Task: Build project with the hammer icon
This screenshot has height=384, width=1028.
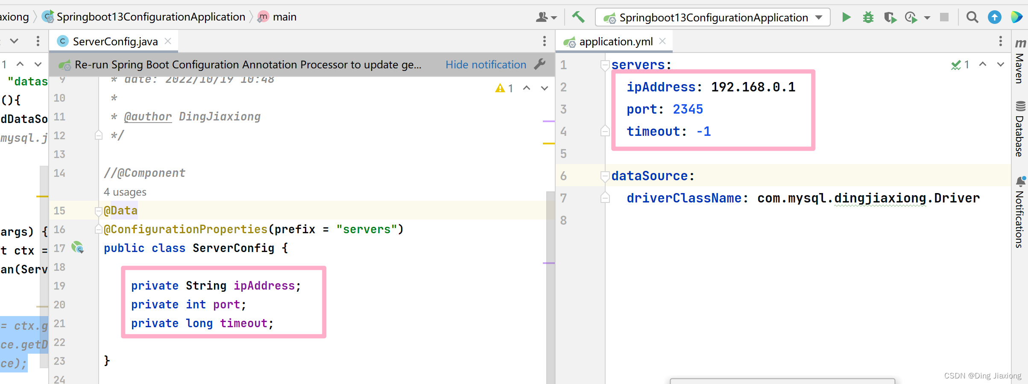Action: 578,17
